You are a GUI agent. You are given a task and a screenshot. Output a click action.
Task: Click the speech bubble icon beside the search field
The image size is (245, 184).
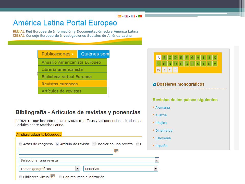point(116,151)
